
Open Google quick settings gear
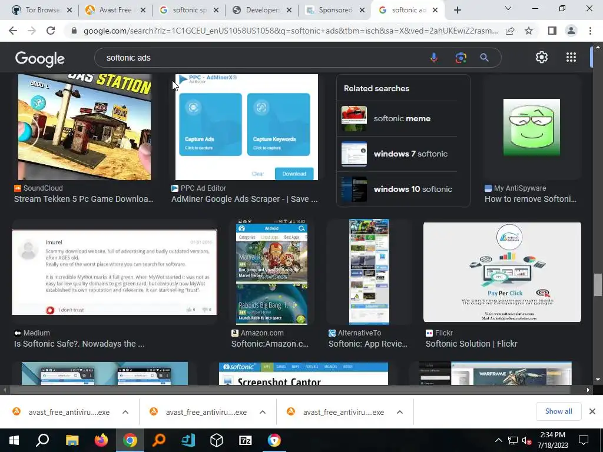[542, 57]
